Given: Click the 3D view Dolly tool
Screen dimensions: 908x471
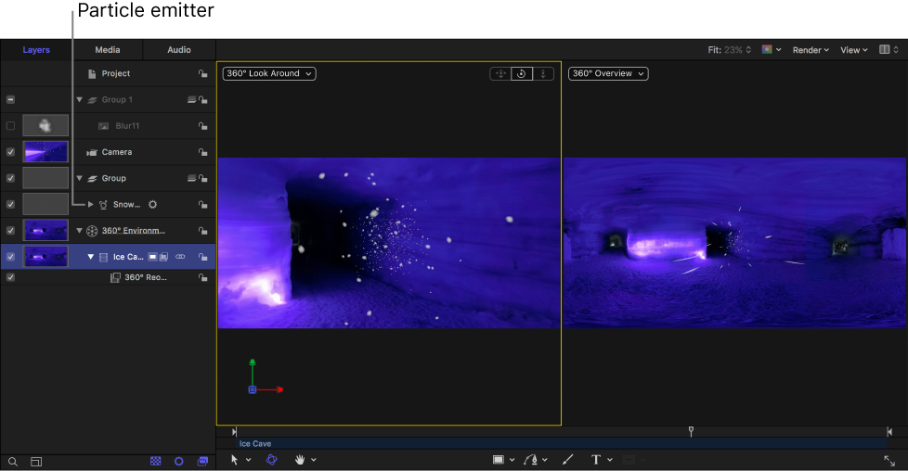Looking at the screenshot, I should 543,73.
